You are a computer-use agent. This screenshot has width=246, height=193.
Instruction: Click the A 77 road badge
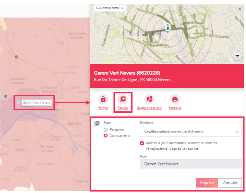[61, 116]
